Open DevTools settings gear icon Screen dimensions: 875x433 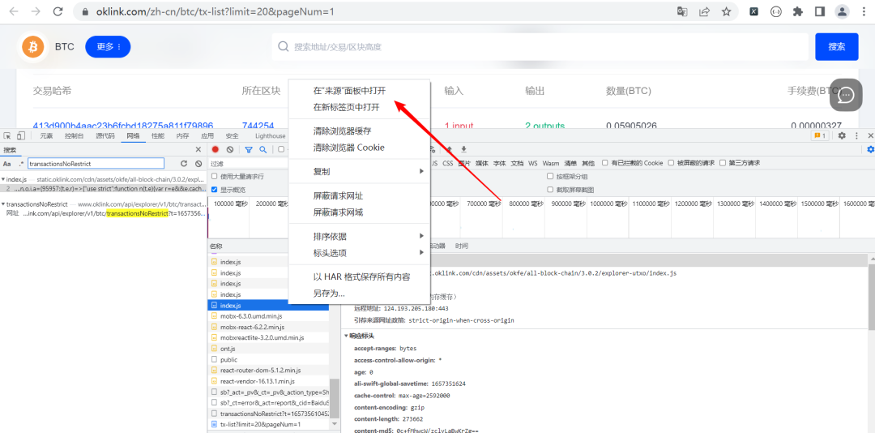click(x=842, y=135)
